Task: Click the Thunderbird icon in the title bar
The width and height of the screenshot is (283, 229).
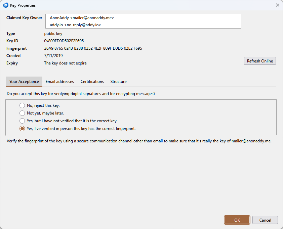Action: coord(5,5)
